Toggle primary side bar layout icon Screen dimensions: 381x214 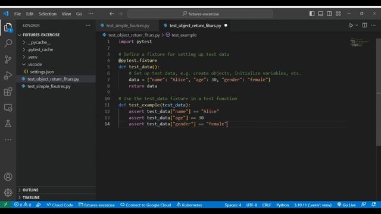pyautogui.click(x=312, y=14)
